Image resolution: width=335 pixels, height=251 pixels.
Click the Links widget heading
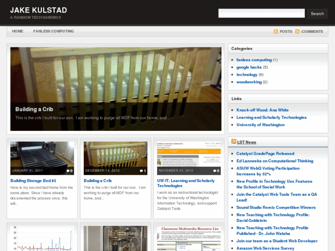click(x=236, y=99)
